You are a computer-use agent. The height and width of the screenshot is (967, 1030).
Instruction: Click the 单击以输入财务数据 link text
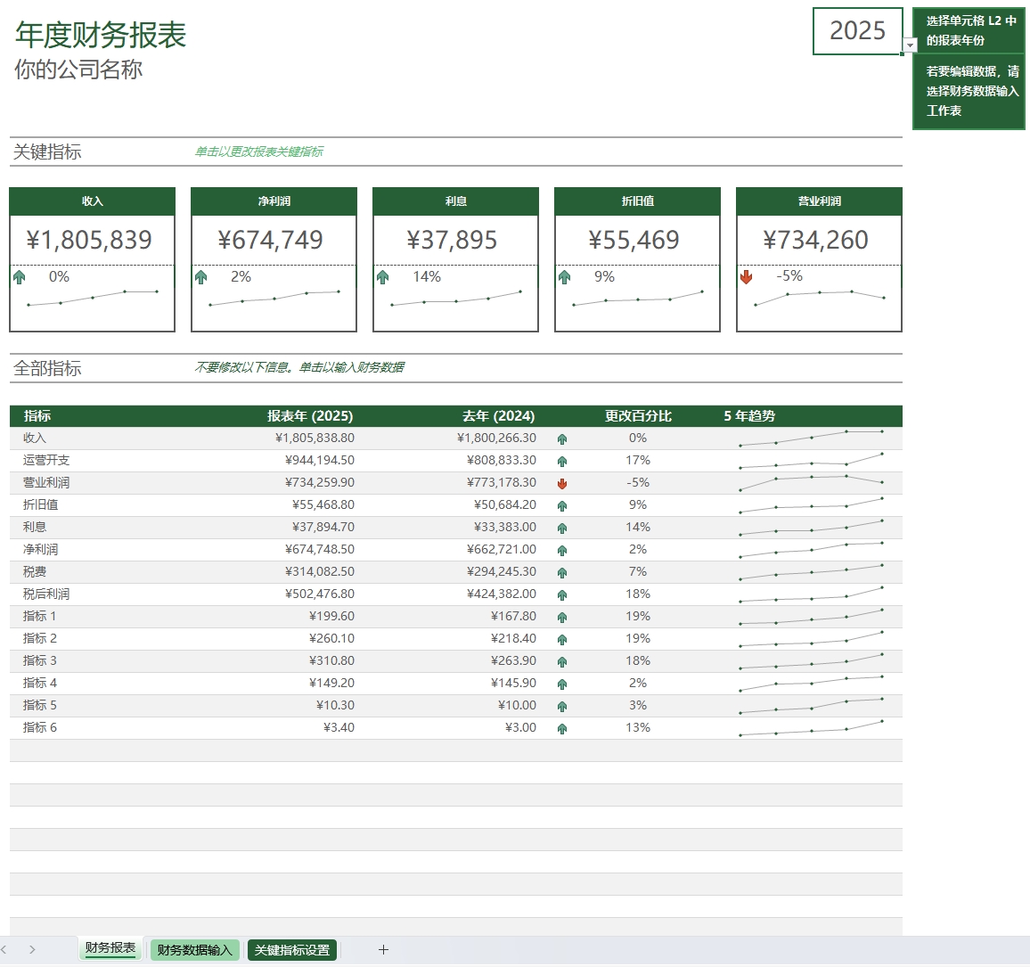pos(351,367)
